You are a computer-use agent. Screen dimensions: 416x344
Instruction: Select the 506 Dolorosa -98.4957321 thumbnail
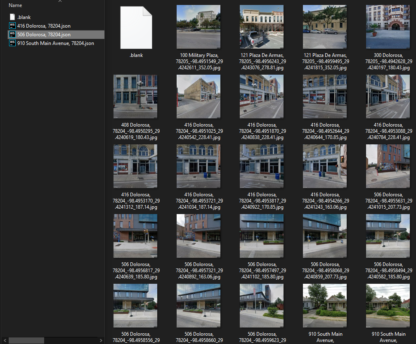(199, 236)
